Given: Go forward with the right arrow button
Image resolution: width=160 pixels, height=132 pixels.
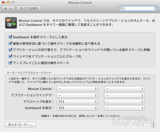Looking at the screenshot, I should tap(11, 8).
